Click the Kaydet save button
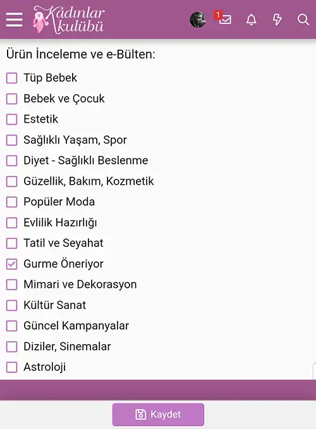The height and width of the screenshot is (429, 316). 158,414
